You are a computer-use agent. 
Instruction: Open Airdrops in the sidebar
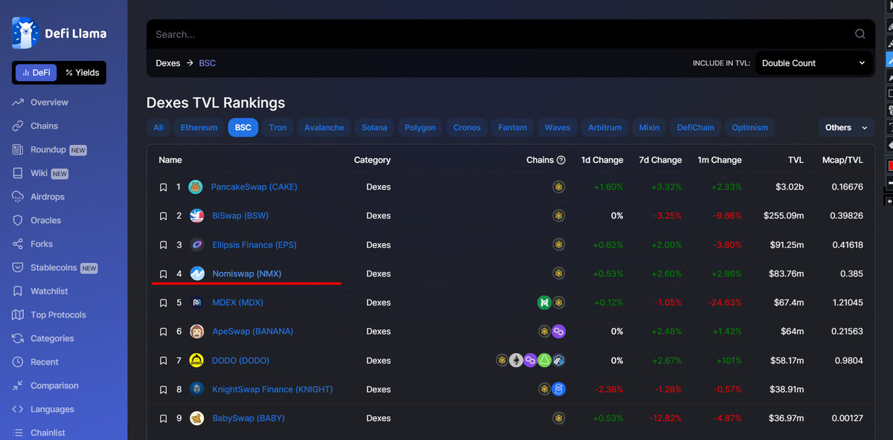click(38, 197)
